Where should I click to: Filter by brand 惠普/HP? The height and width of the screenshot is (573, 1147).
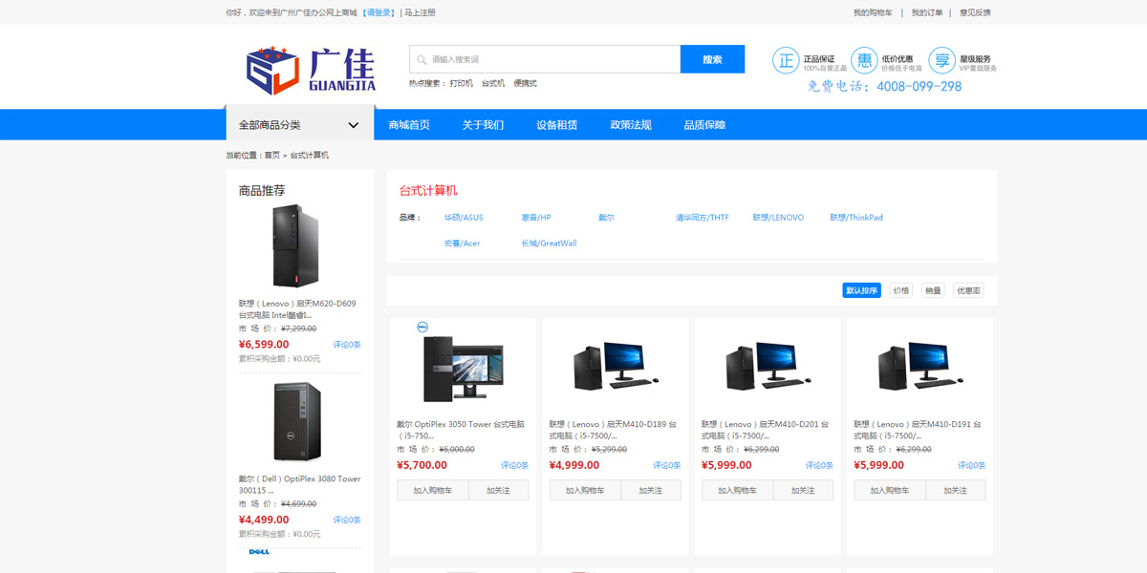tap(536, 218)
